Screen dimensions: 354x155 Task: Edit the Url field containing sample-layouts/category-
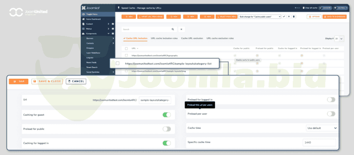(155, 100)
